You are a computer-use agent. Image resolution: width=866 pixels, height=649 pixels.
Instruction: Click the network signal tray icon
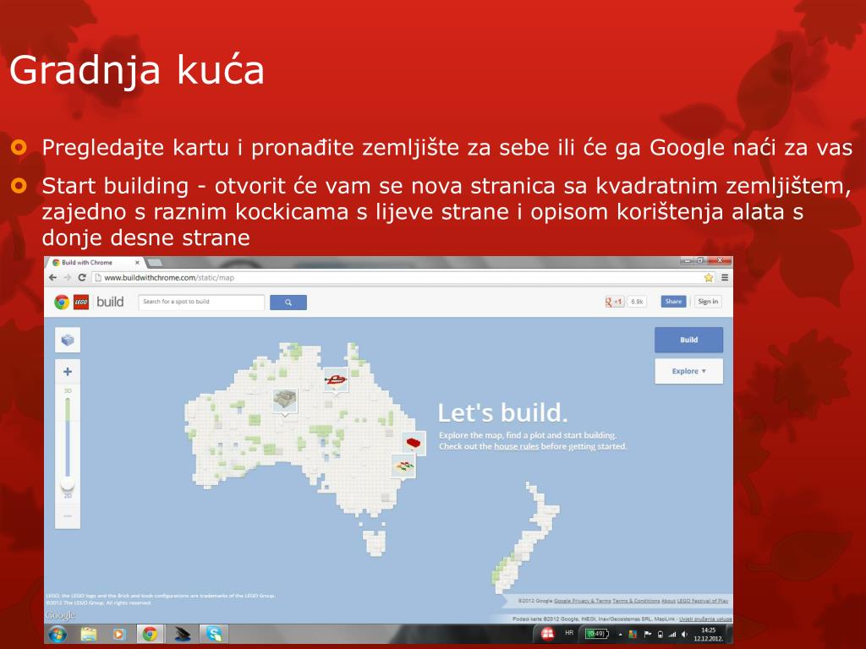coord(672,635)
